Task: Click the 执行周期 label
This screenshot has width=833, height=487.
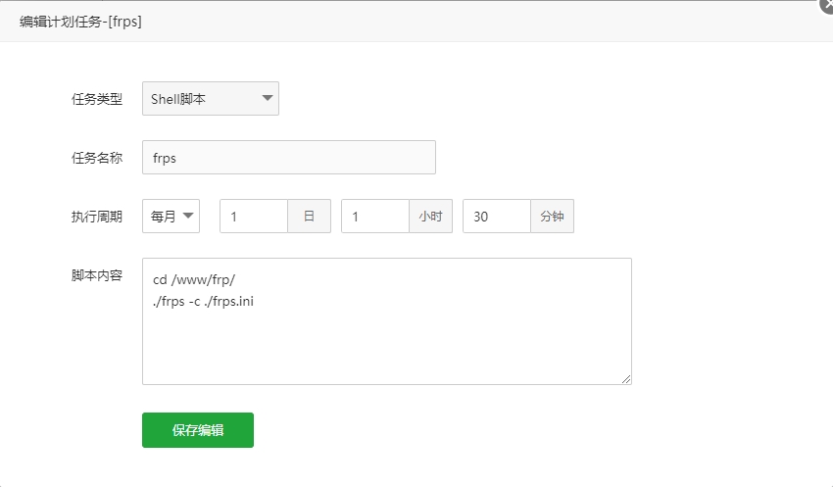Action: [97, 217]
